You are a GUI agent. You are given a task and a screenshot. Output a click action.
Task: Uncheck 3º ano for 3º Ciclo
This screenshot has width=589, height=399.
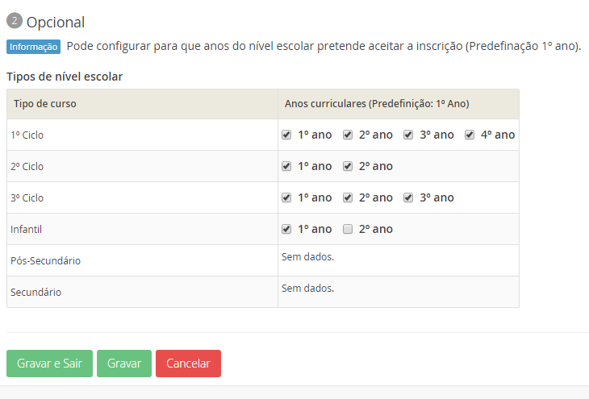point(408,197)
